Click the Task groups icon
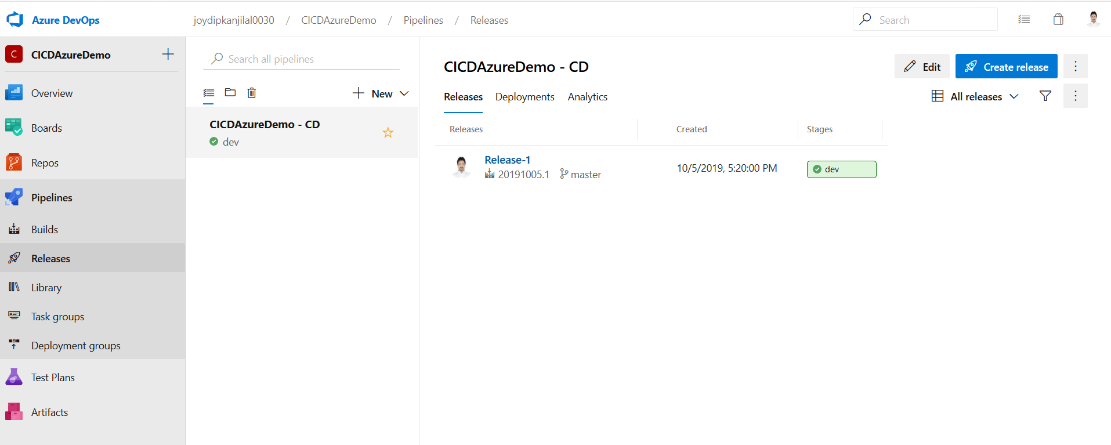This screenshot has width=1111, height=445. (14, 316)
